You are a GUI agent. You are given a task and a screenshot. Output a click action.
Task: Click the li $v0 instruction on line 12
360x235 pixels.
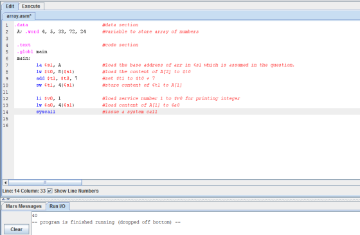coord(49,98)
